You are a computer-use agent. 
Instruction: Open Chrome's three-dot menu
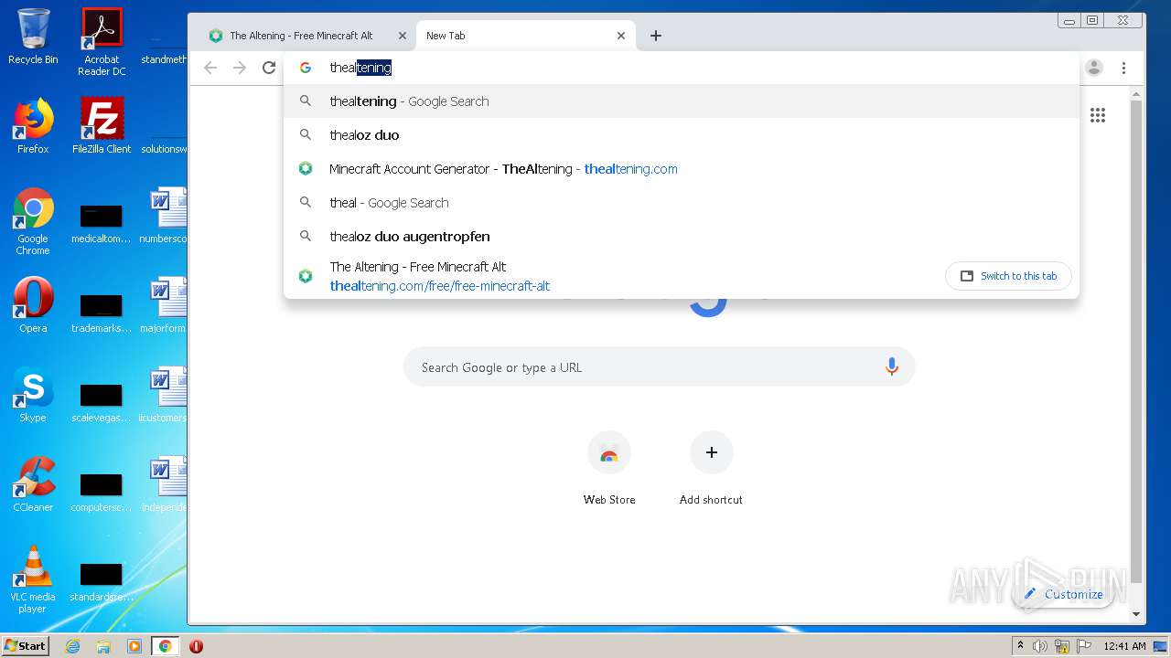(1124, 68)
